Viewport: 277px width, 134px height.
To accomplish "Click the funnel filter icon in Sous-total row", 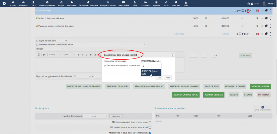I will tap(243, 34).
